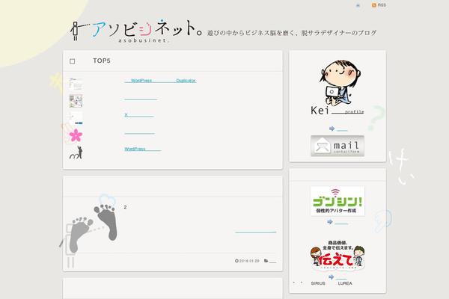Image resolution: width=449 pixels, height=299 pixels.
Task: Click the 2016.01.29 post date
Action: coord(249,261)
